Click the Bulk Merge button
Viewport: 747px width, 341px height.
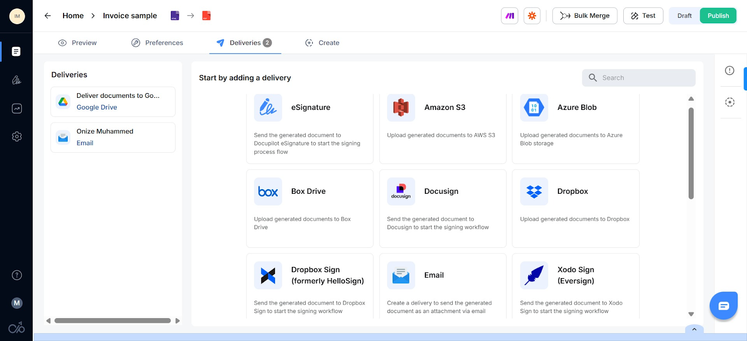tap(585, 16)
